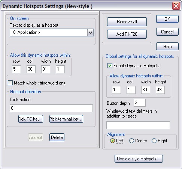Click the Button depth field

point(140,103)
